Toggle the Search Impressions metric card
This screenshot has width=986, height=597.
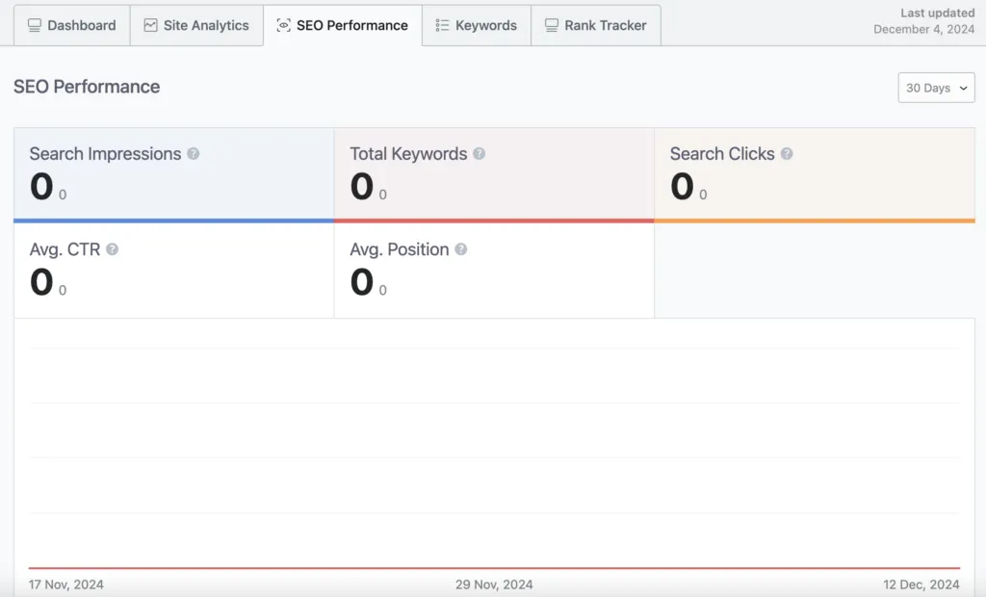point(173,174)
